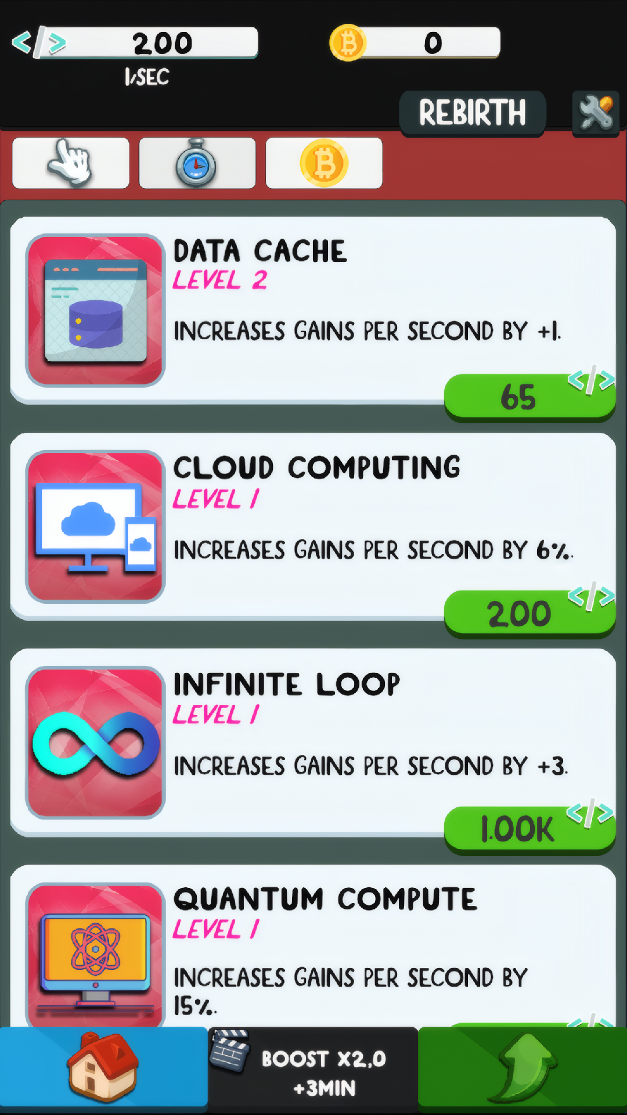Select the tap hand upgrades tab
Screen dimensions: 627x1115
click(x=71, y=163)
